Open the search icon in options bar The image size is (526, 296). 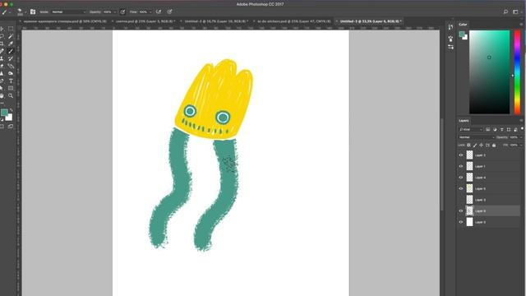pyautogui.click(x=505, y=12)
